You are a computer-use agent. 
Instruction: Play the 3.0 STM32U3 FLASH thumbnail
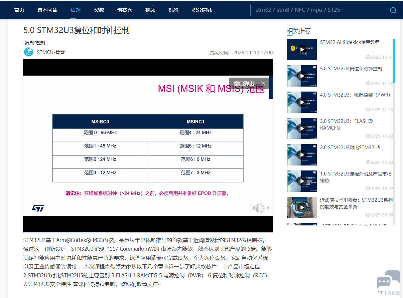tap(302, 129)
